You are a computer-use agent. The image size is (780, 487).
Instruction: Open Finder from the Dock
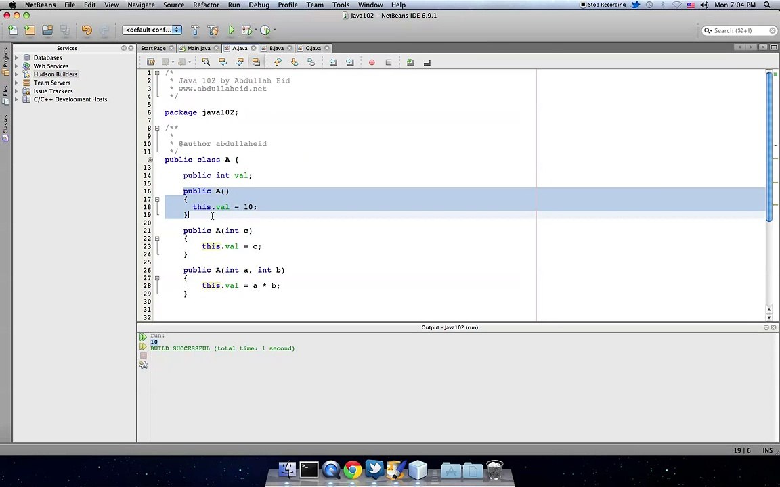coord(287,469)
